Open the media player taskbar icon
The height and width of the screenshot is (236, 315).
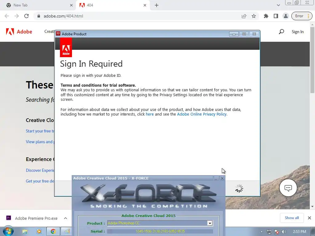[x=39, y=232]
